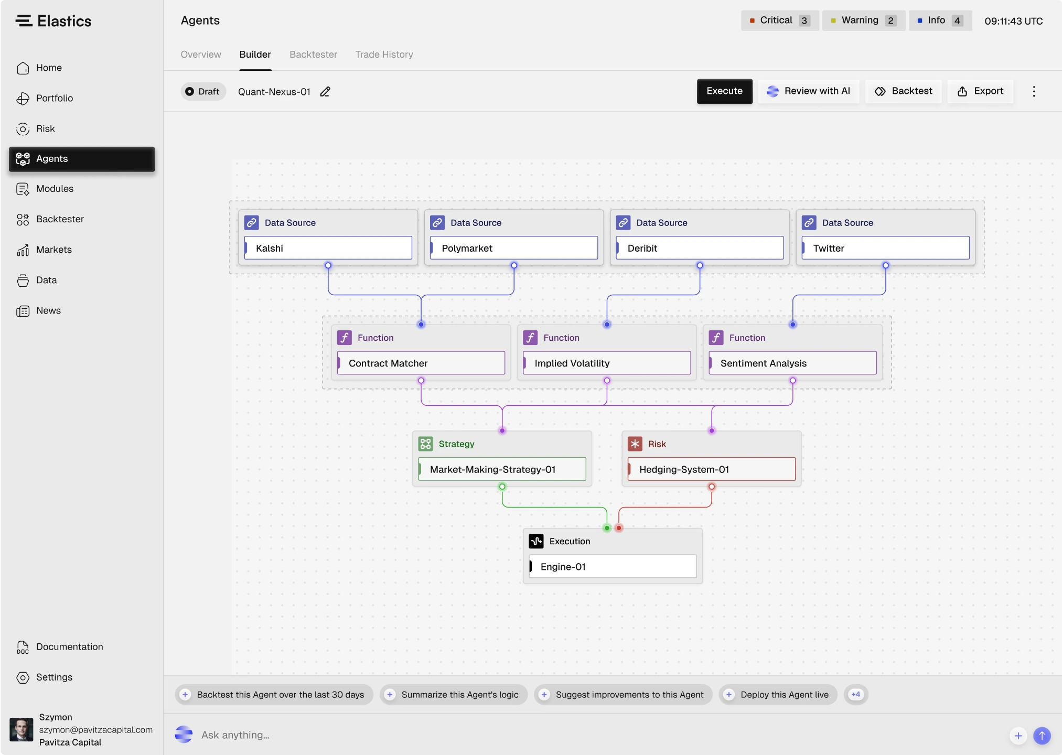
Task: Open the Risk page from the sidebar
Action: [82, 128]
